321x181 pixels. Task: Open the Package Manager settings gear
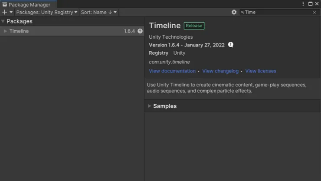point(234,12)
